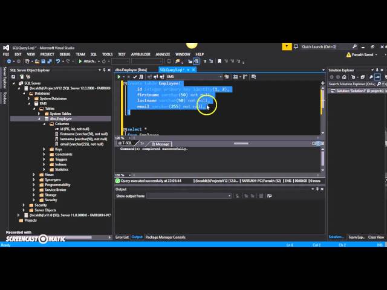Click the Parse checkmark in query toolbar

click(x=135, y=77)
